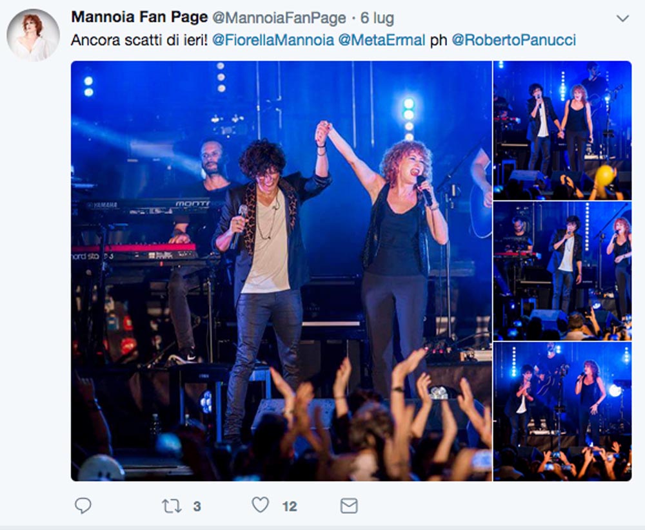Open Mannoia Fan Page profile avatar
The height and width of the screenshot is (530, 645).
pos(34,35)
